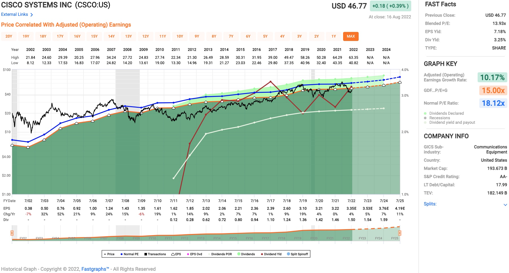The width and height of the screenshot is (509, 273).
Task: Click the chevron beside External Links
Action: tap(32, 15)
